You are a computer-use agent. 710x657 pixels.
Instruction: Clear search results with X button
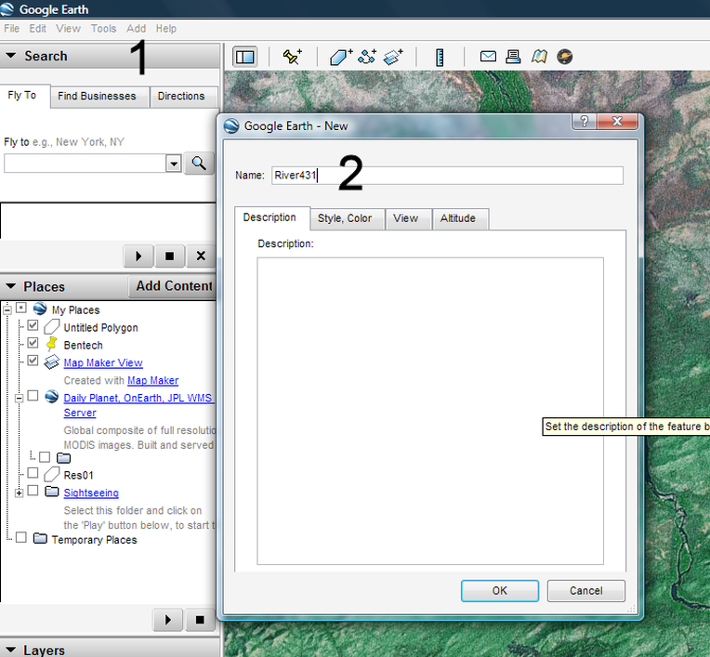click(x=201, y=256)
